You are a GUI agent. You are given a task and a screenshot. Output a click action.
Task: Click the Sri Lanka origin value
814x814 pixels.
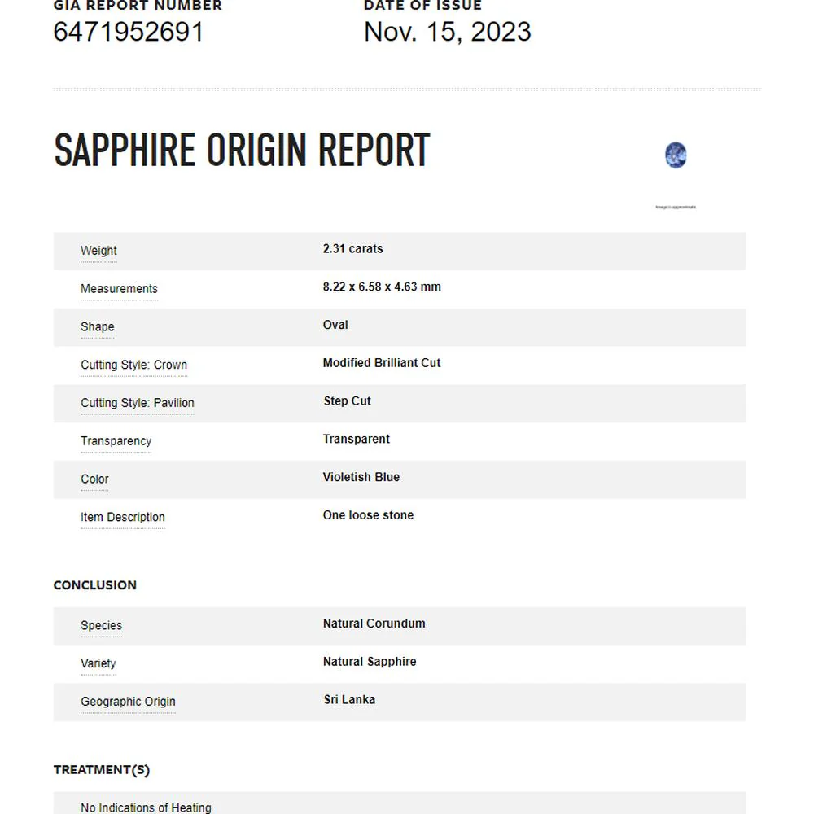(349, 700)
